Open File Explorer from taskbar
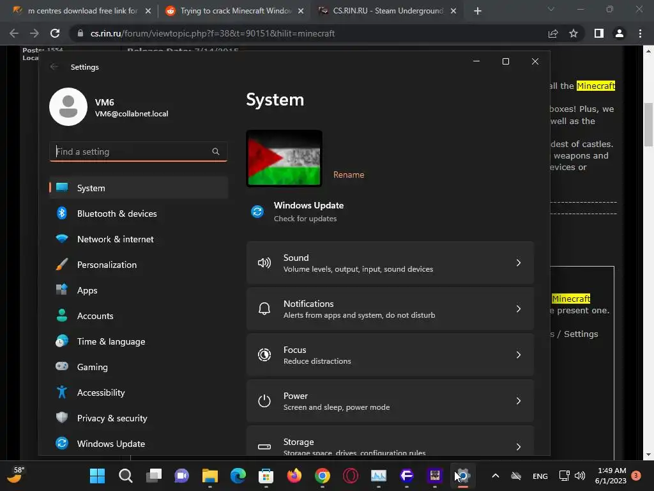Image resolution: width=654 pixels, height=491 pixels. tap(209, 476)
